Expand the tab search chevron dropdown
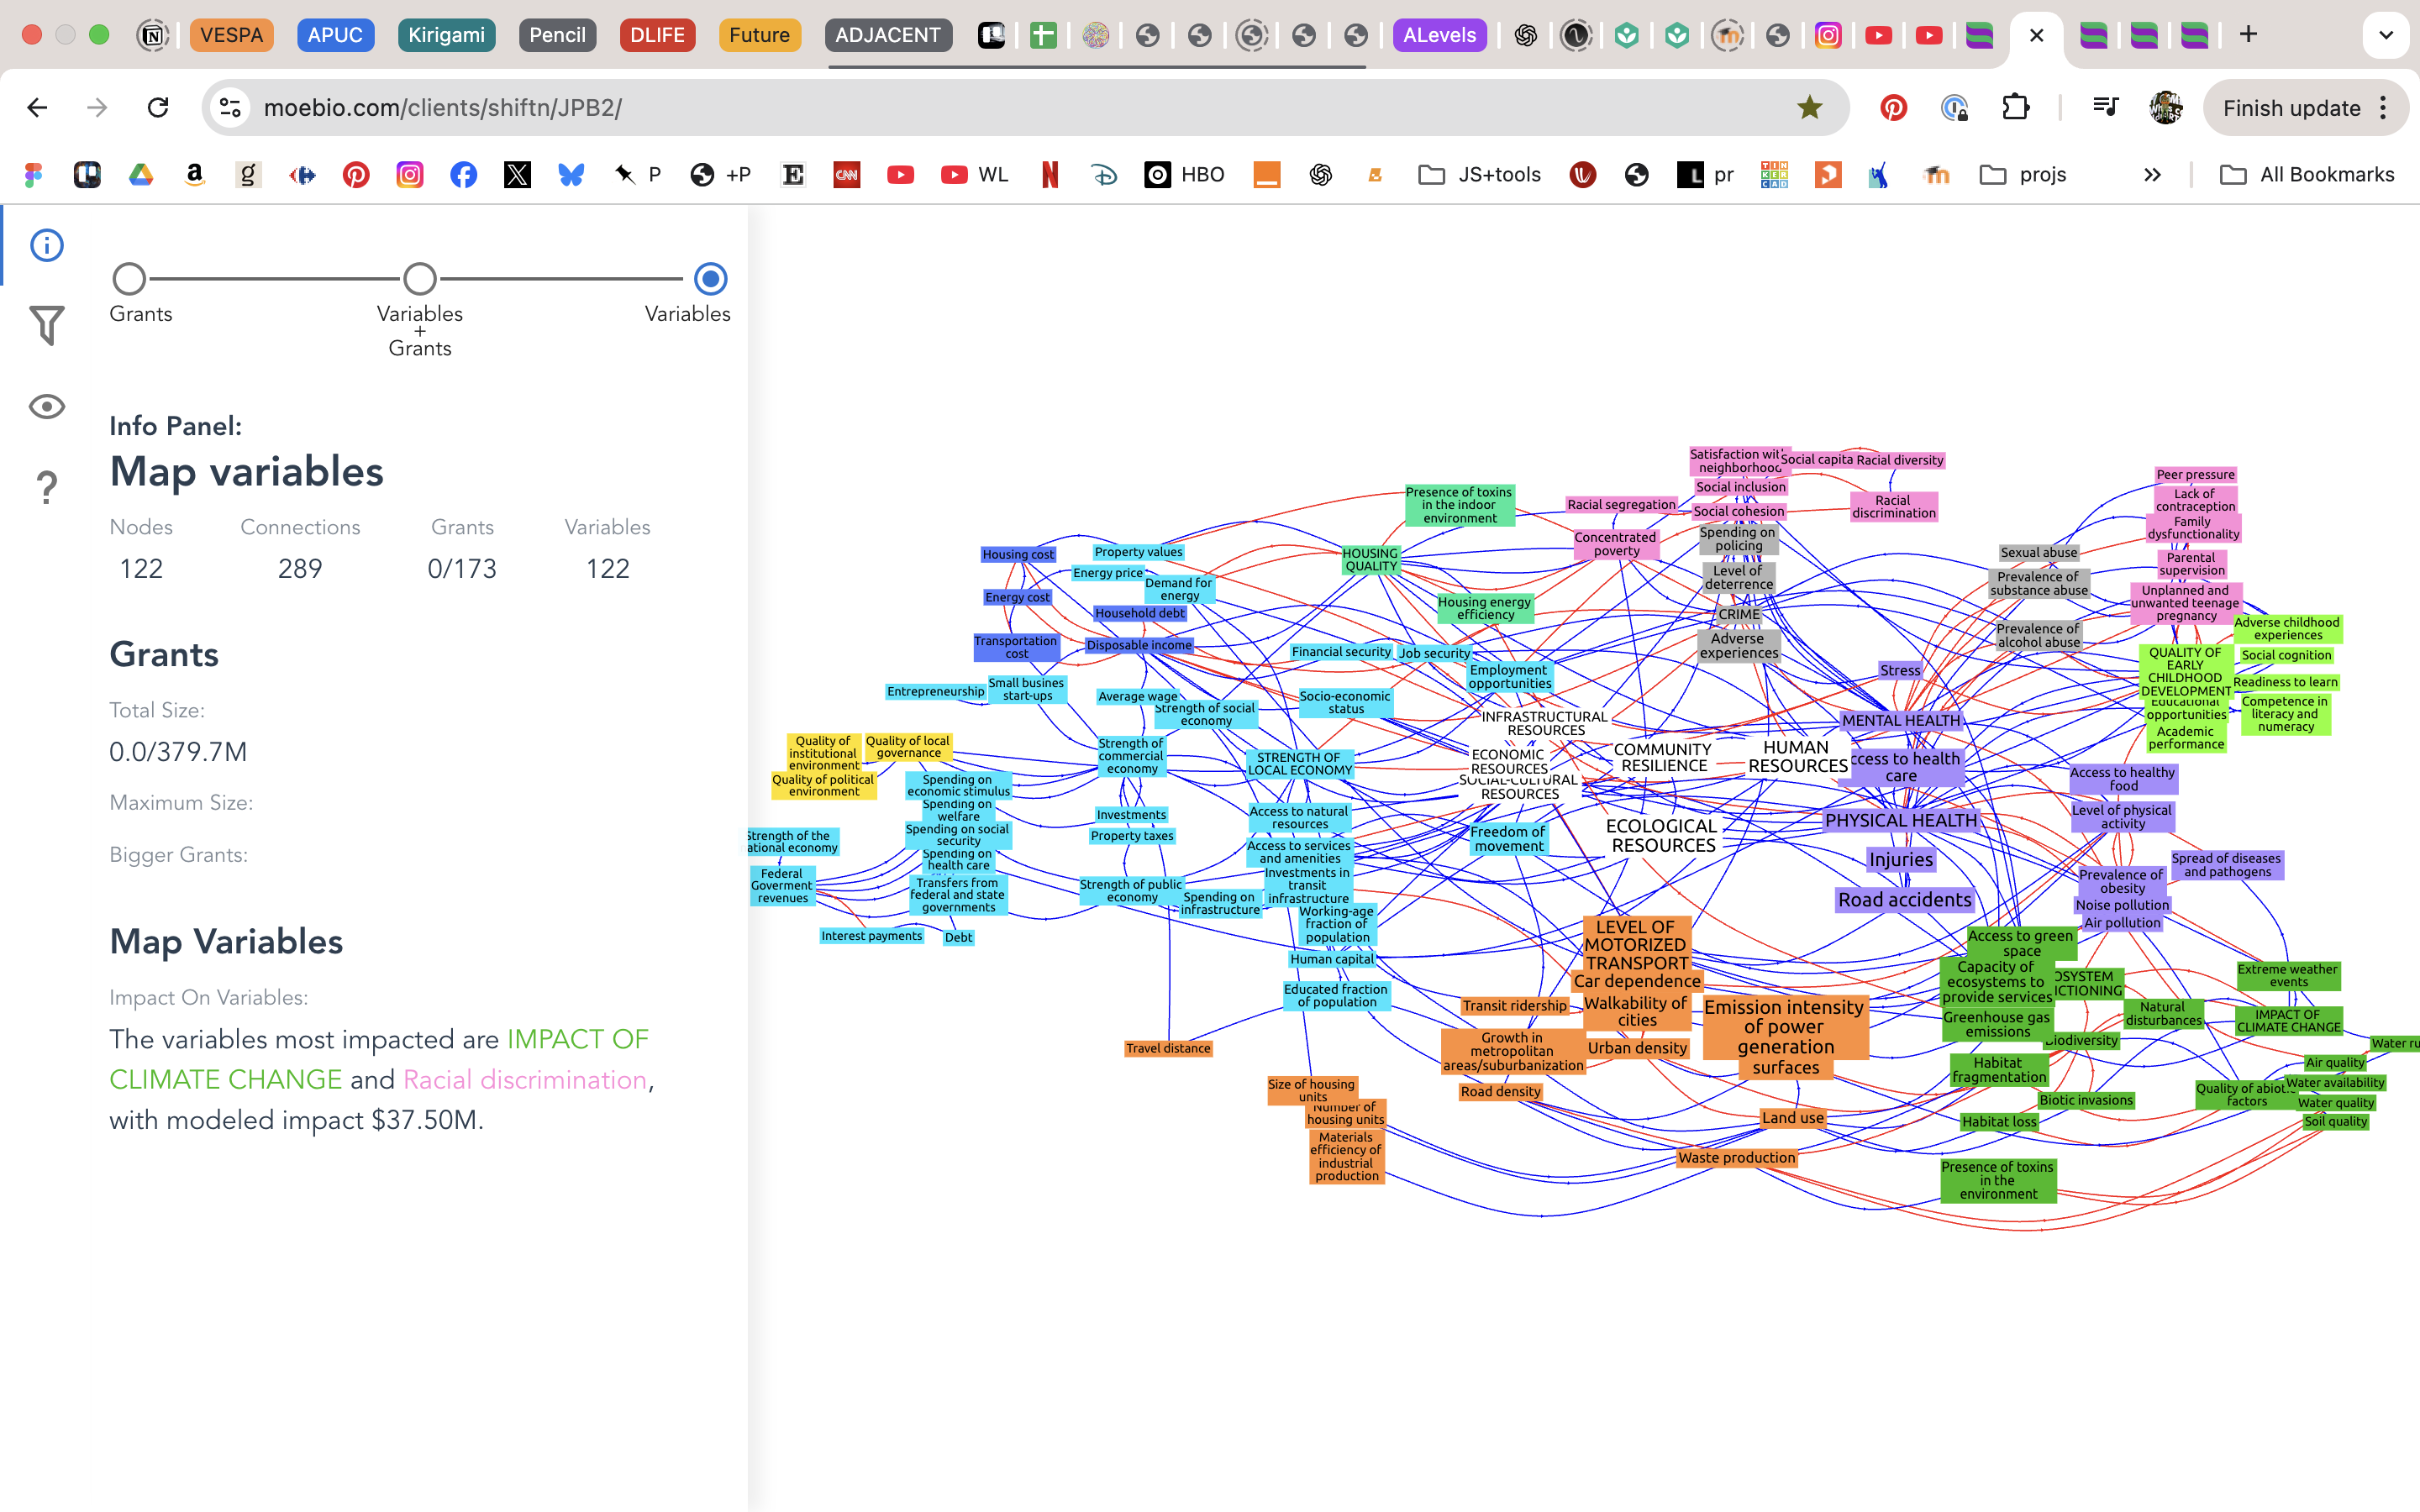This screenshot has width=2420, height=1512. [2386, 35]
